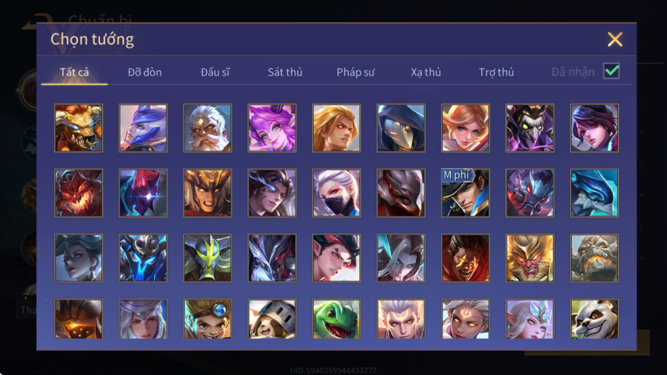Pick the green frog hero portrait
667x375 pixels.
point(336,319)
